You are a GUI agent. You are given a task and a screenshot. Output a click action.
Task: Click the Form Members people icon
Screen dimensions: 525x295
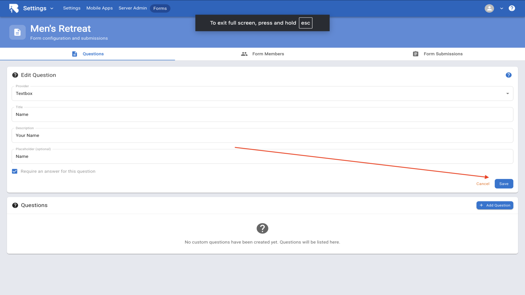pos(244,54)
